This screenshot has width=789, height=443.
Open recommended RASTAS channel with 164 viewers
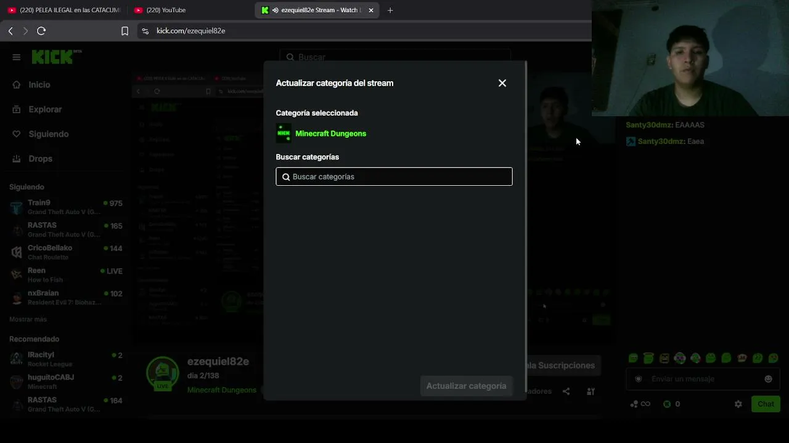point(66,404)
